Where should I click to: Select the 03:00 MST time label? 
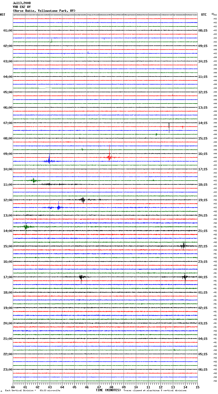coord(8,61)
